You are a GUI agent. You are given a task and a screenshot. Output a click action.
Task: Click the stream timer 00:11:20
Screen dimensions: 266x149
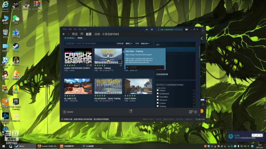(200, 119)
